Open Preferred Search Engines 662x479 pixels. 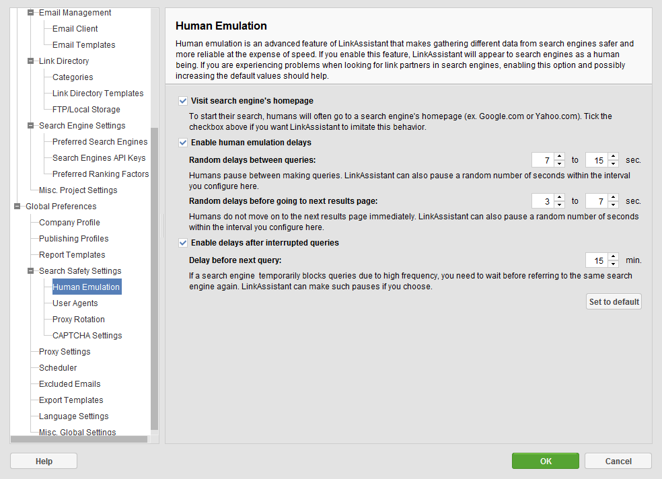click(x=100, y=142)
